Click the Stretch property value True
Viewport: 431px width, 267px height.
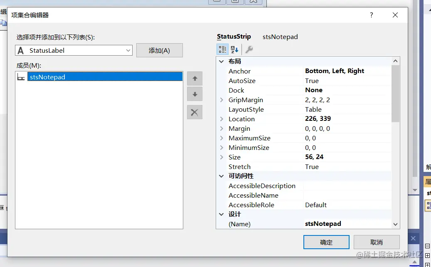click(x=312, y=167)
